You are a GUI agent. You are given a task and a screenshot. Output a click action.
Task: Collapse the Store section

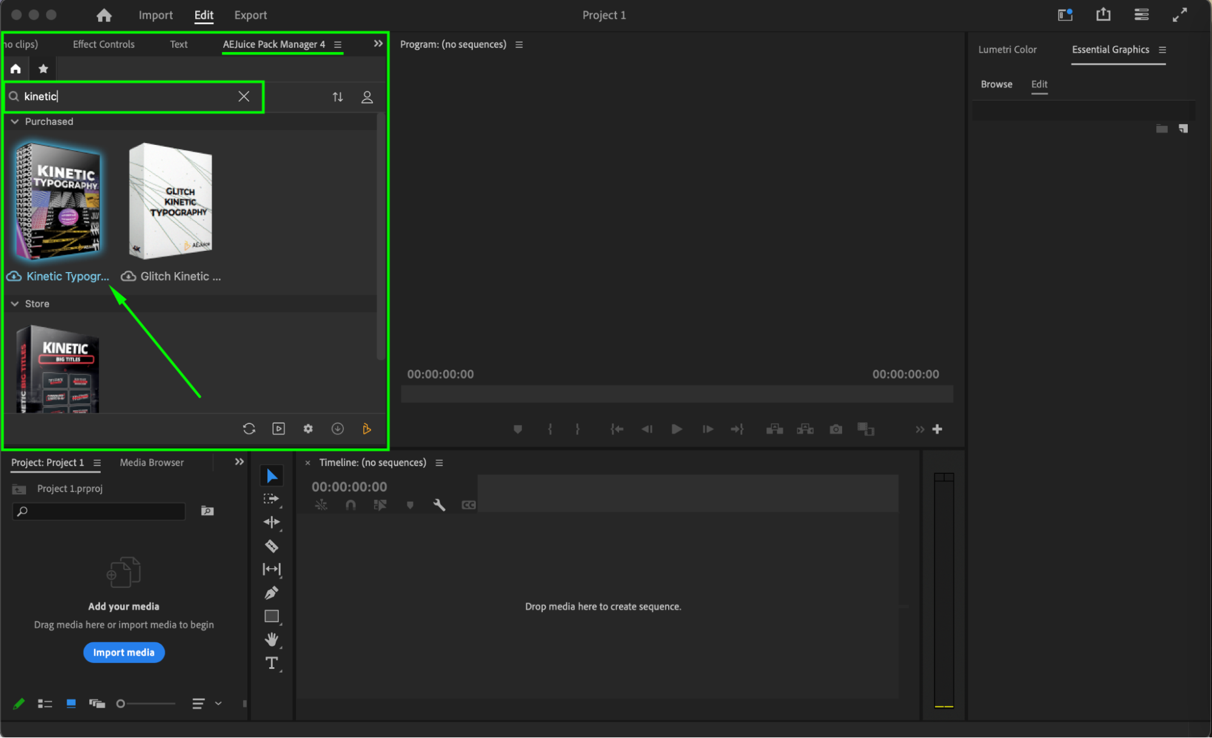15,304
